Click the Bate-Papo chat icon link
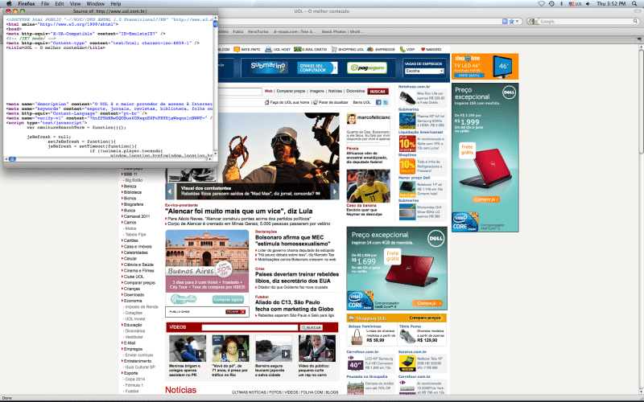Viewport: 644px width, 402px height. [x=237, y=49]
